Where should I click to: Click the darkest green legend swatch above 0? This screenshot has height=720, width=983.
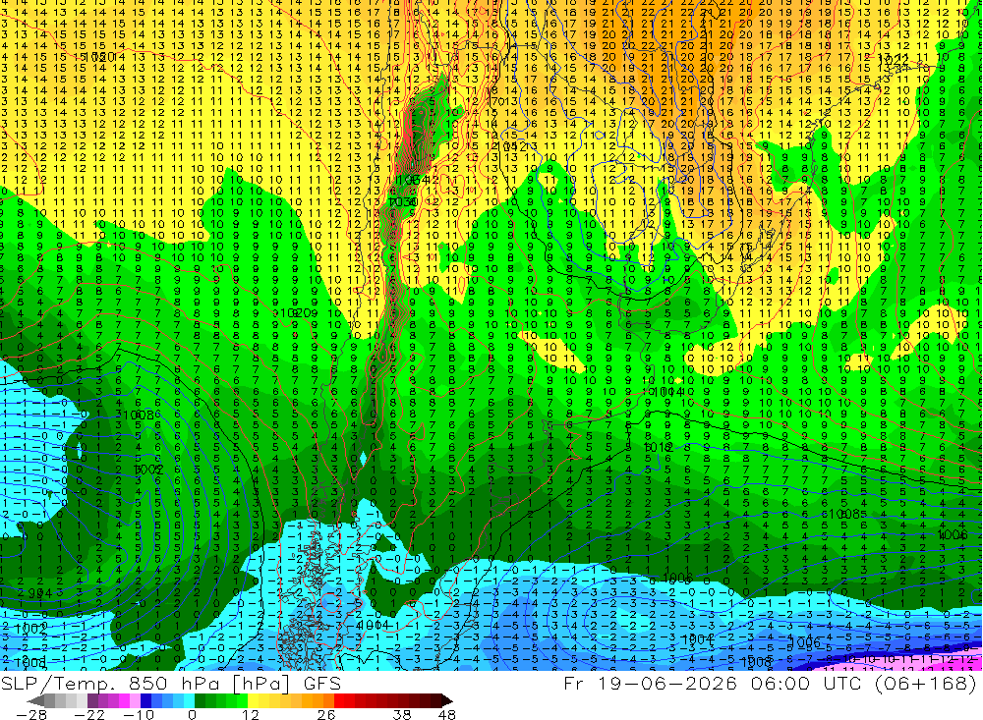200,700
